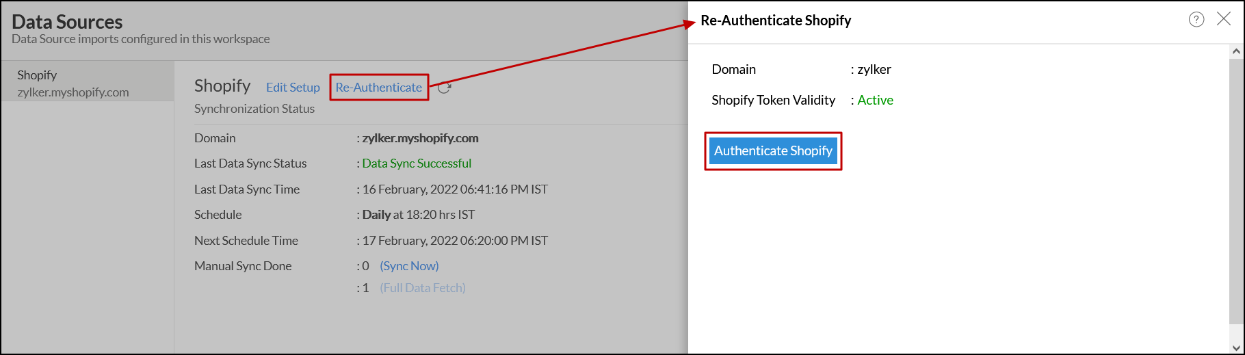Click the green Active token status
The width and height of the screenshot is (1245, 355).
click(x=875, y=100)
